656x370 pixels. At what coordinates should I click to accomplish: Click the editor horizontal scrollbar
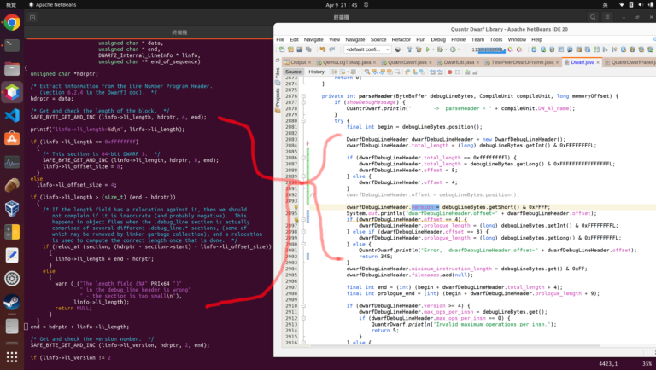[455, 346]
